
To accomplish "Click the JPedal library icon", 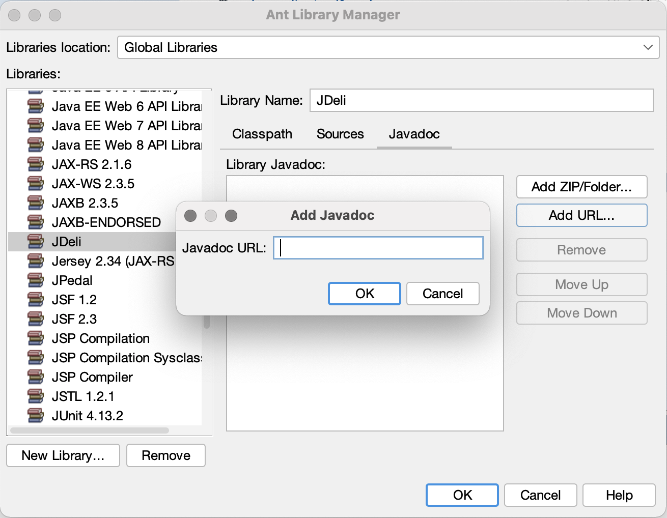I will [x=36, y=280].
